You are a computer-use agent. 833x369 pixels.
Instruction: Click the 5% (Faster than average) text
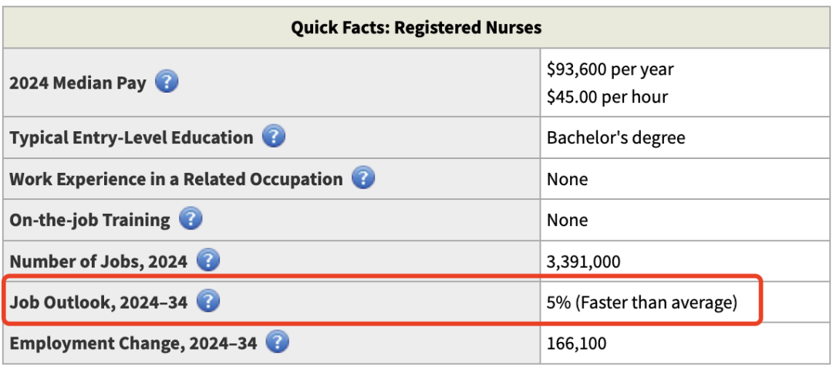click(x=642, y=303)
